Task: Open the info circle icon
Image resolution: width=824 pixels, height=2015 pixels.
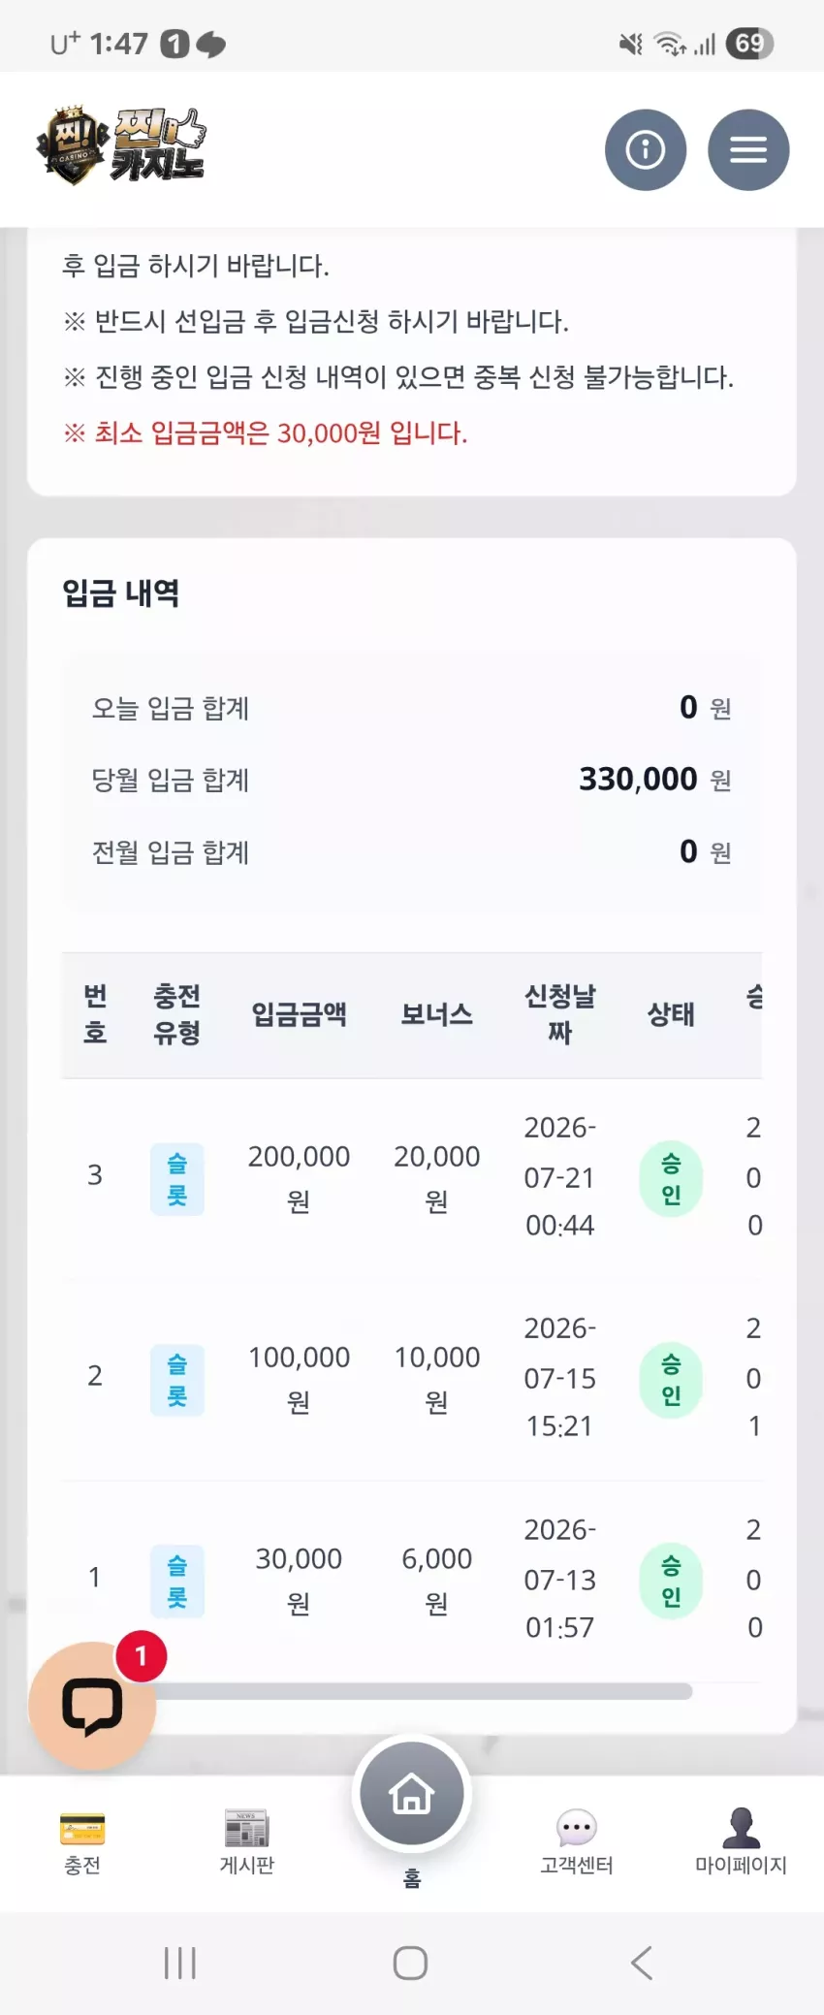Action: tap(646, 149)
